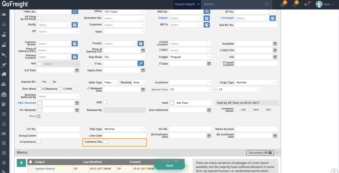Image resolution: width=339 pixels, height=173 pixels.
Task: Click the search magnifier icon
Action: pos(267,4)
